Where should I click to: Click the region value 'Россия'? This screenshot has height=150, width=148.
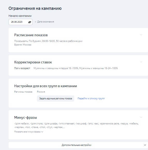(x=41, y=92)
